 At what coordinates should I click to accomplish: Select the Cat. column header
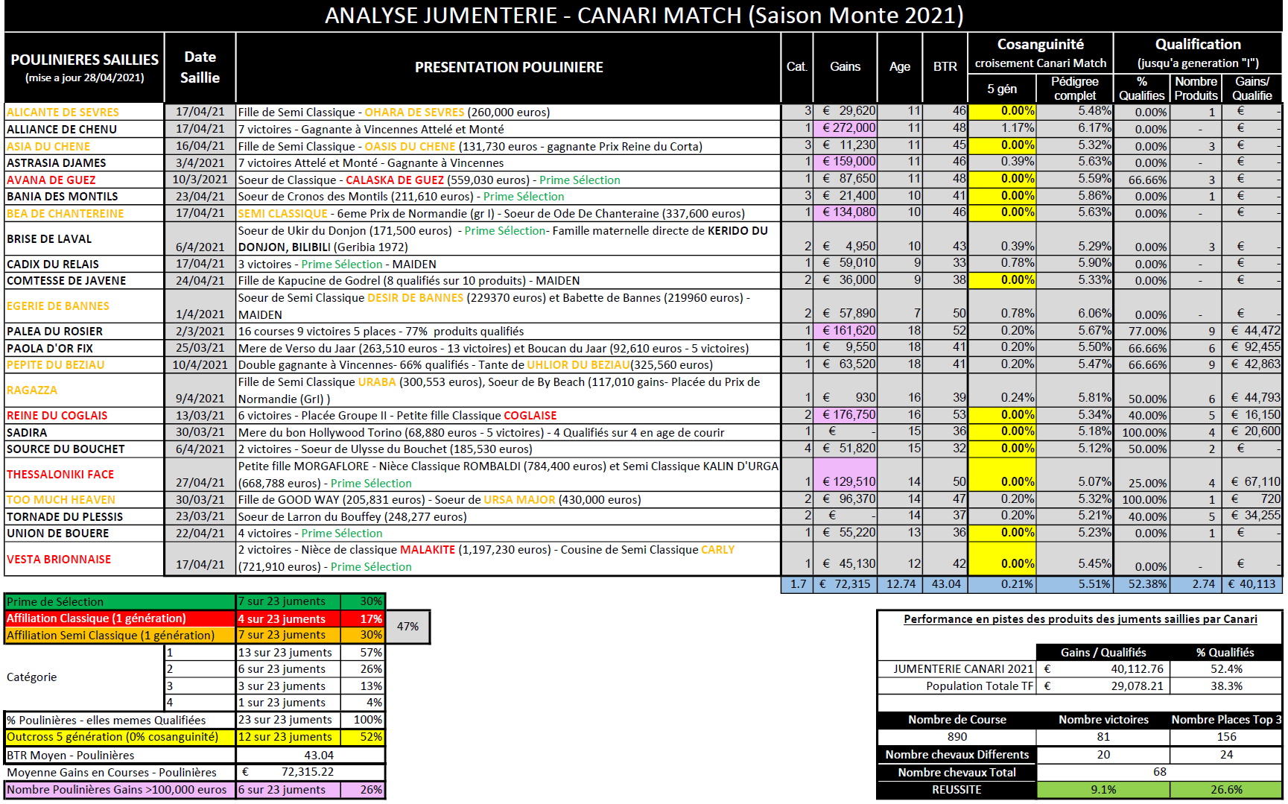[796, 67]
